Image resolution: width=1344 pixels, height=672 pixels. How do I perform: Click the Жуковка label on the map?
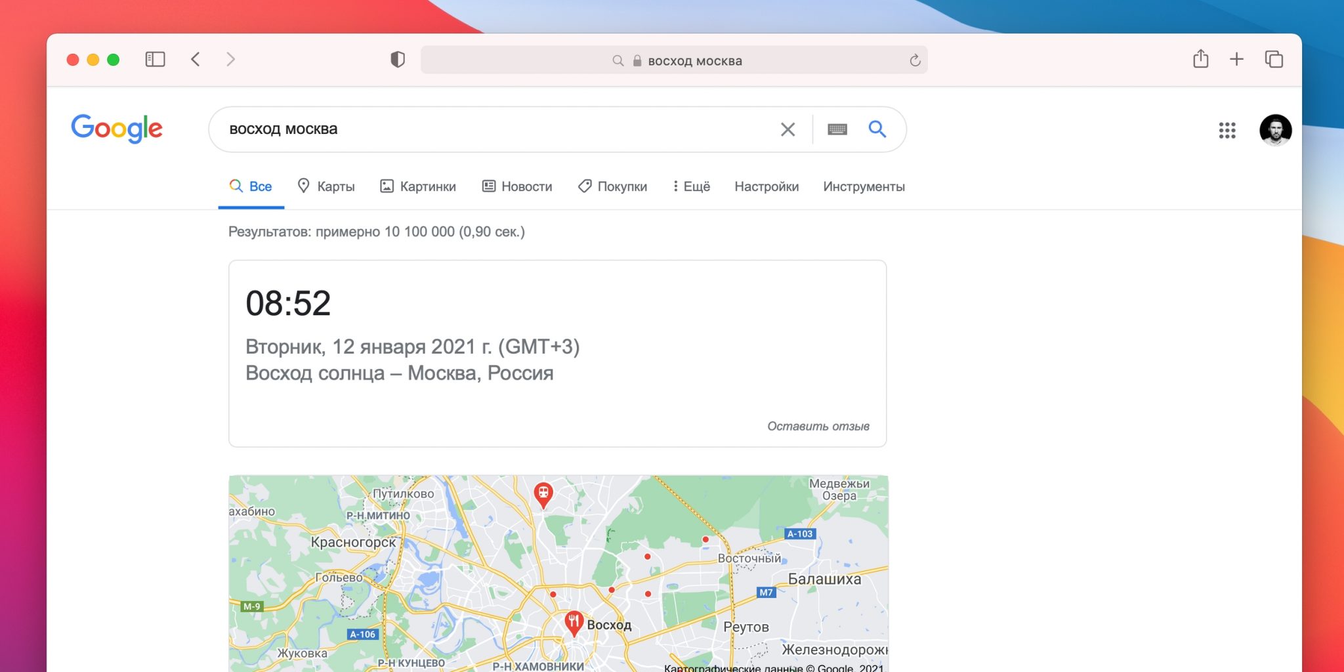(302, 654)
